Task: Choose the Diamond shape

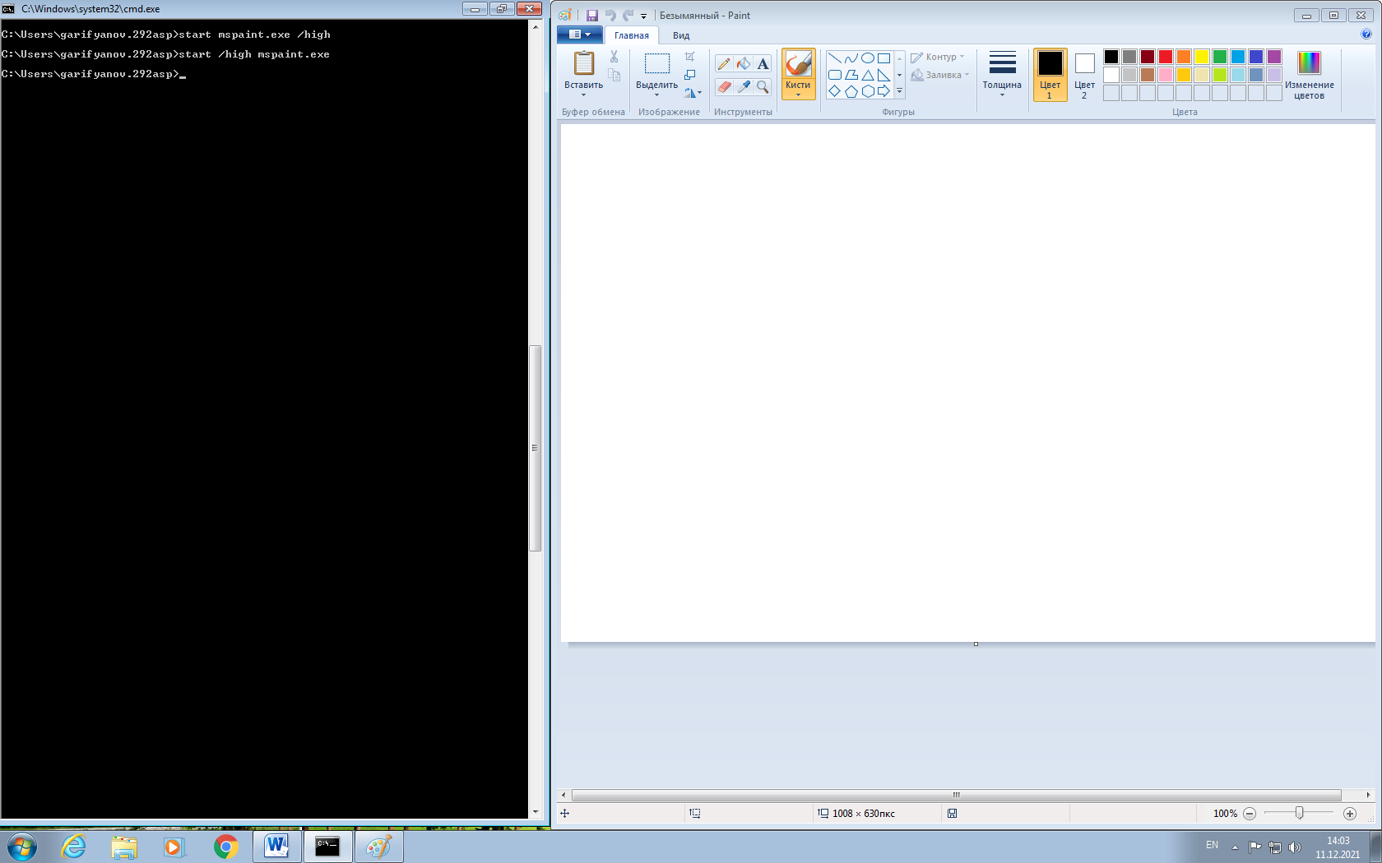Action: coord(835,91)
